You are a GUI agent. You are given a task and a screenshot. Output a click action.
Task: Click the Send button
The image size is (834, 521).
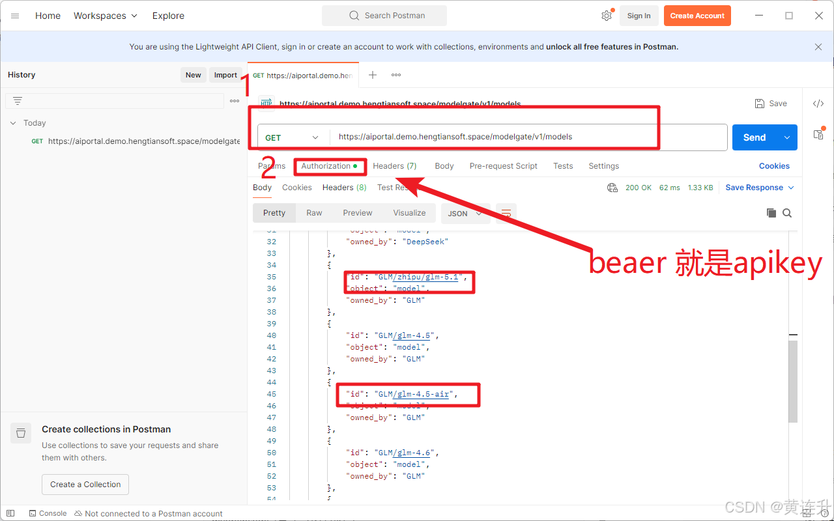755,137
